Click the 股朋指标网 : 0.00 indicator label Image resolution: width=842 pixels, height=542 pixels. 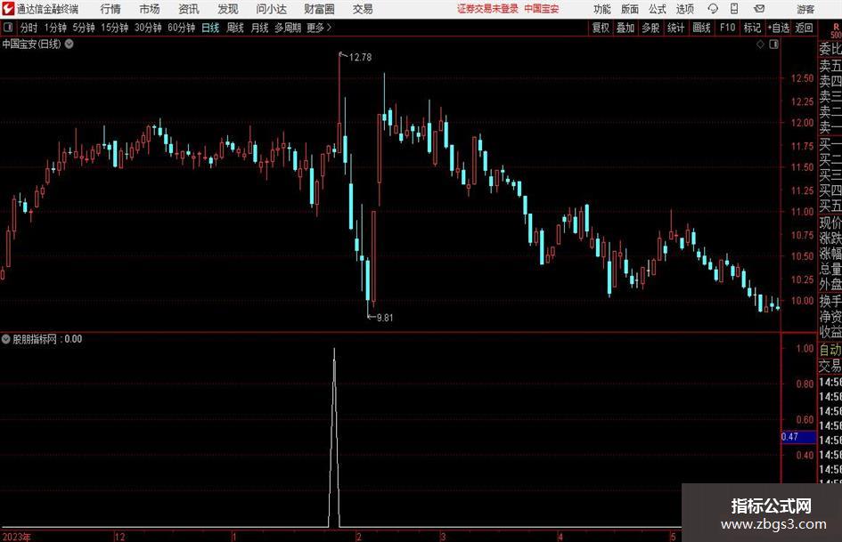click(x=47, y=339)
